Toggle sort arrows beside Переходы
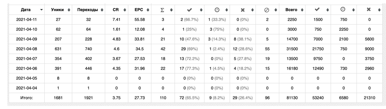386x109 pixels. tap(102, 10)
